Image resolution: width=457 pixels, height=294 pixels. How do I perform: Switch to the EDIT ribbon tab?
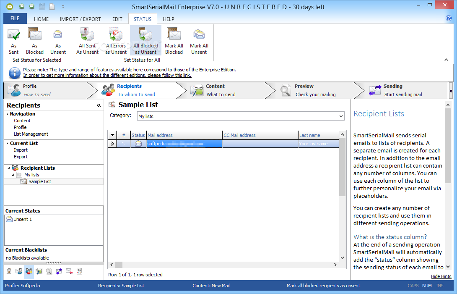click(117, 19)
